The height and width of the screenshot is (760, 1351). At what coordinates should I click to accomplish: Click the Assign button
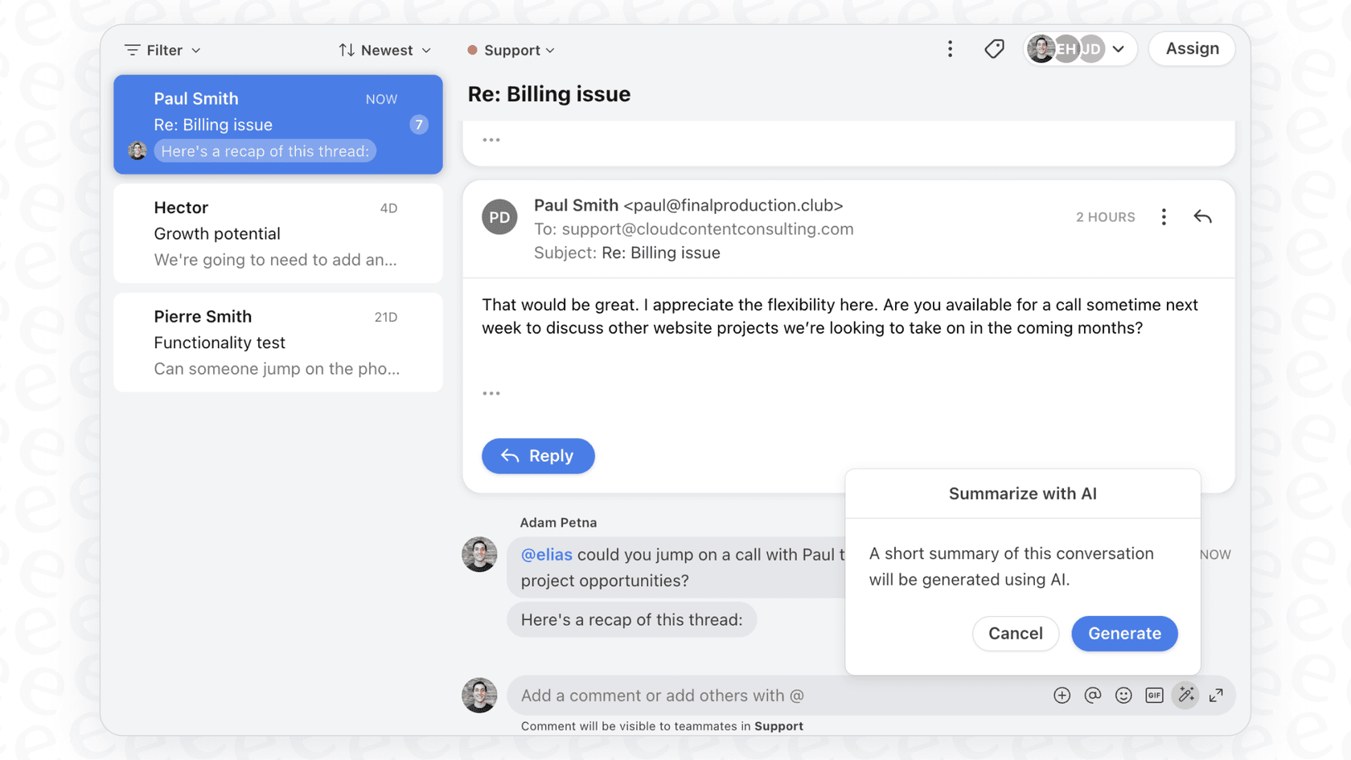[x=1191, y=48]
